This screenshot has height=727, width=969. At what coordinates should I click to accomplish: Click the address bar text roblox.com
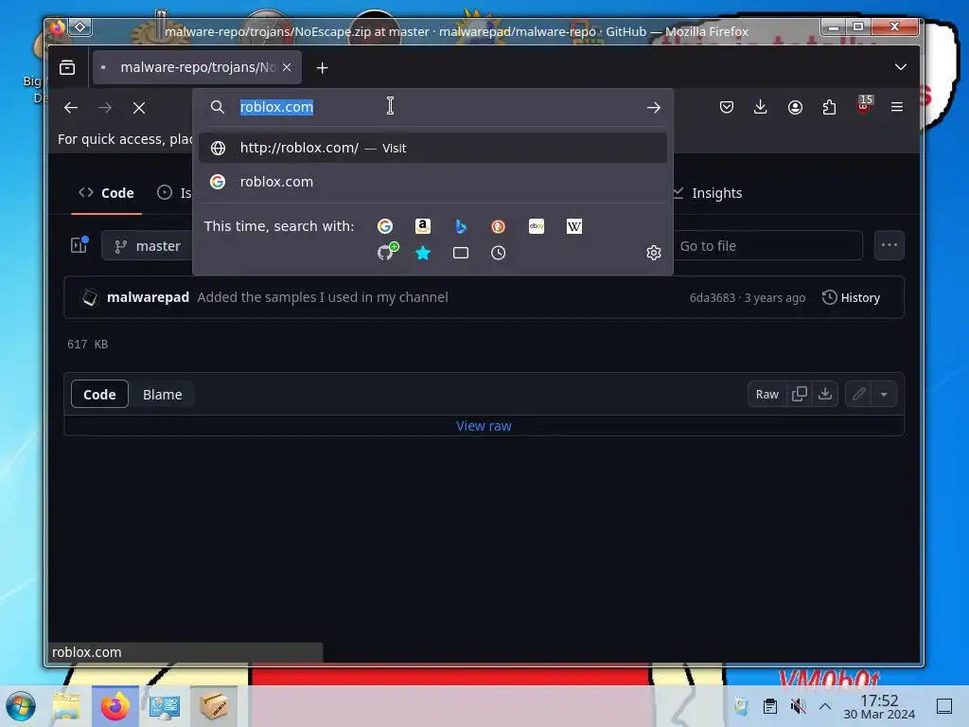(x=276, y=107)
